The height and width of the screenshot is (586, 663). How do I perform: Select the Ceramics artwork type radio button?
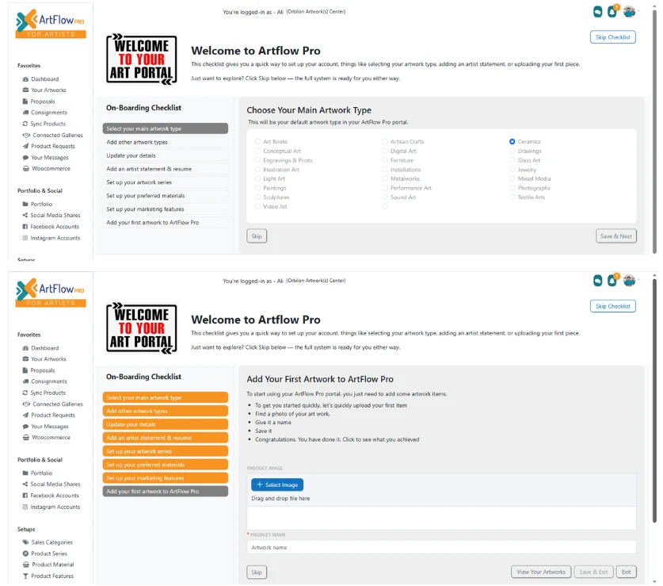pos(512,142)
